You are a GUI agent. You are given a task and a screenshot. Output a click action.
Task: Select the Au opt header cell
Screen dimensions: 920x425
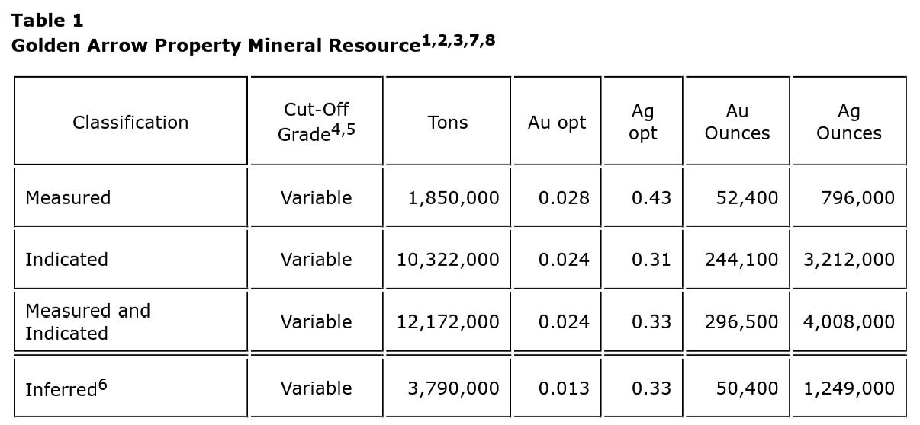557,122
